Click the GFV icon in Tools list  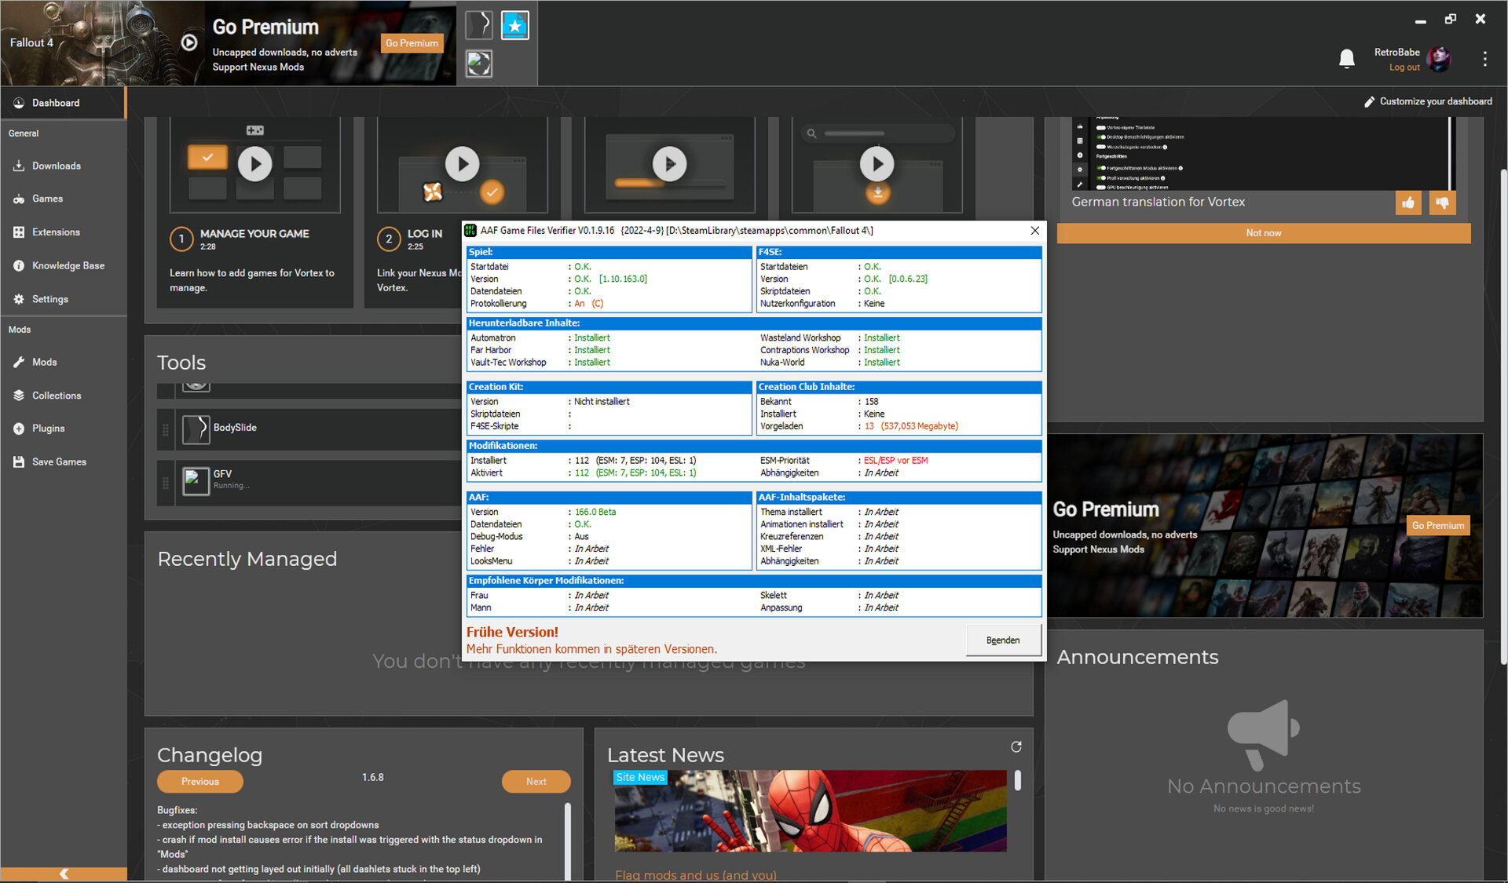(196, 480)
